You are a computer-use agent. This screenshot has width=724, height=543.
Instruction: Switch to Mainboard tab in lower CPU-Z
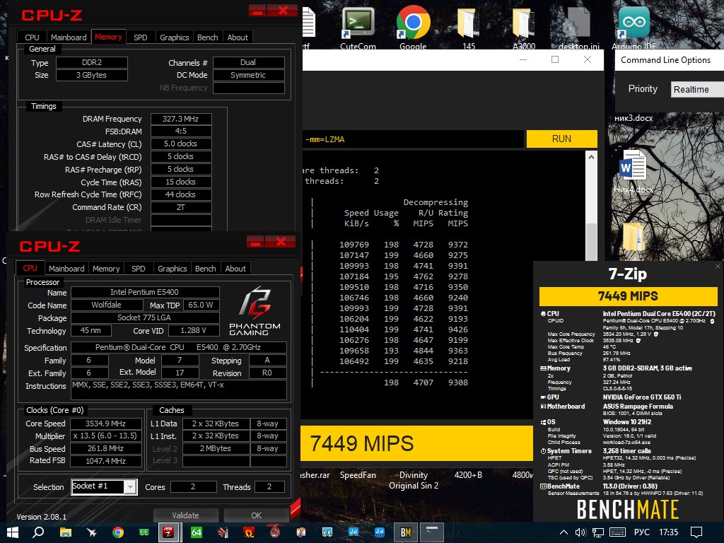coord(66,268)
